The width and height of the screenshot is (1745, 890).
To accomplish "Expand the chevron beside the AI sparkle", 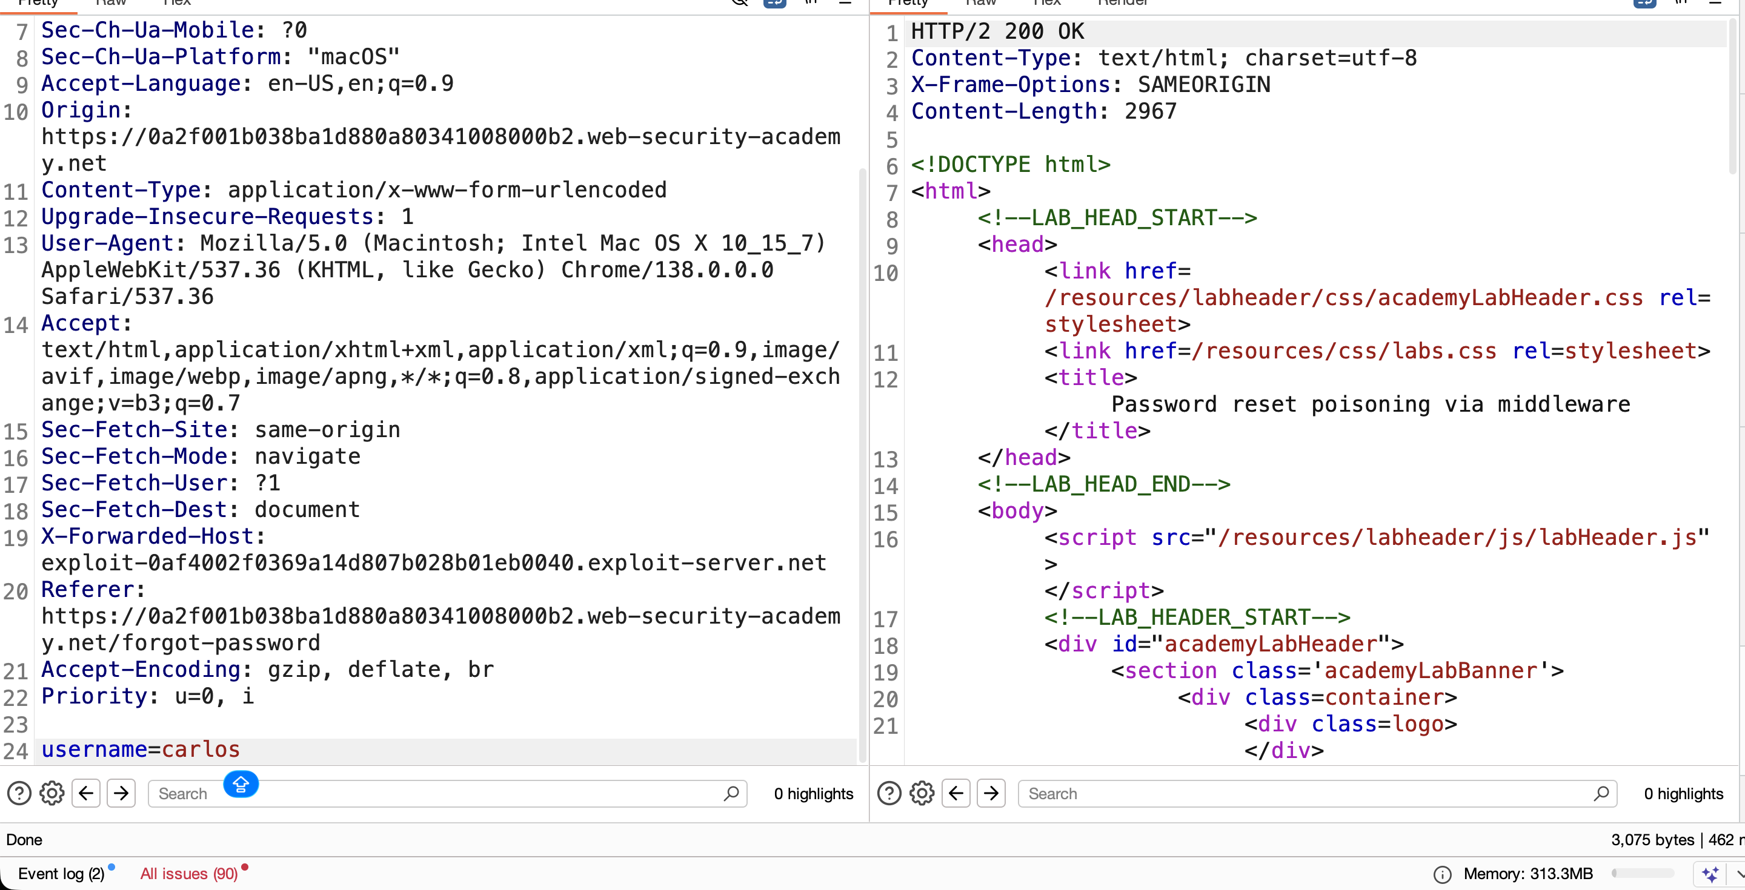I will (x=1738, y=874).
